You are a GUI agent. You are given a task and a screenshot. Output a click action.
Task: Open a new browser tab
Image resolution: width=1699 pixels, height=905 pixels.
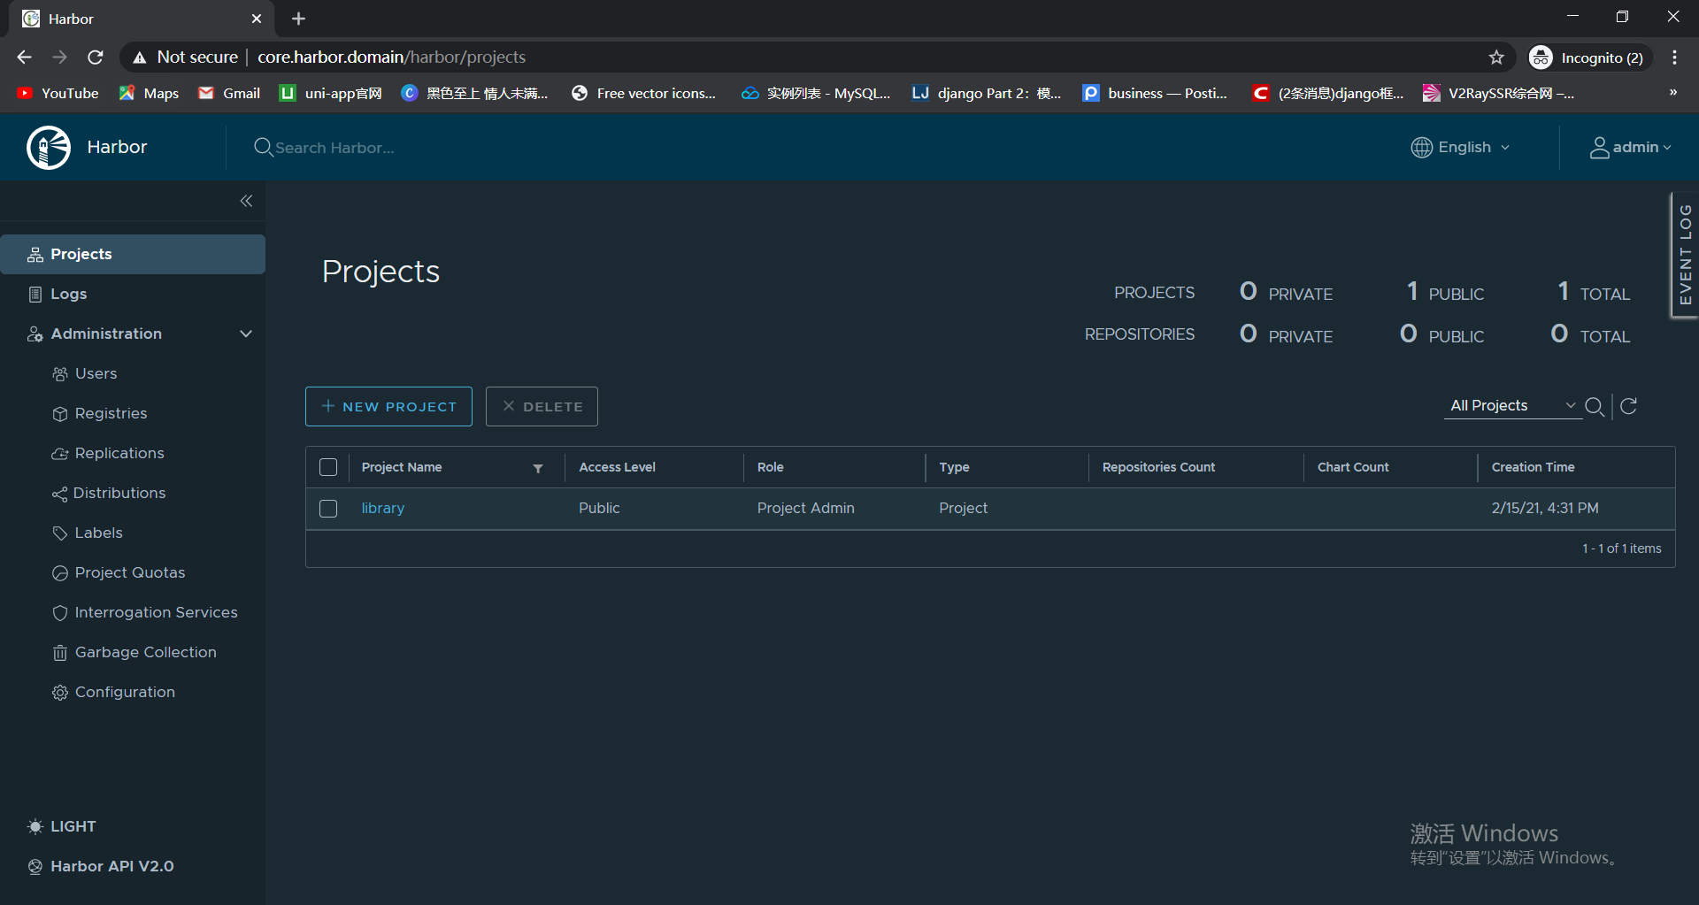(x=298, y=19)
